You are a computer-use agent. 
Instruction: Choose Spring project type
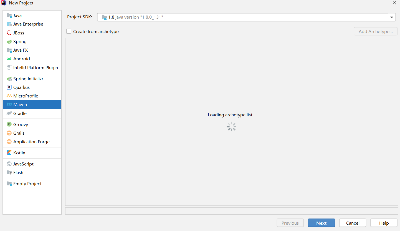tap(32, 42)
